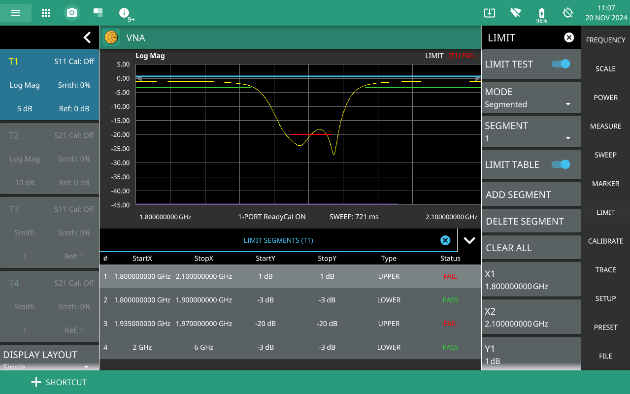The height and width of the screenshot is (394, 630).
Task: Open the CALIBRATE menu
Action: [605, 241]
